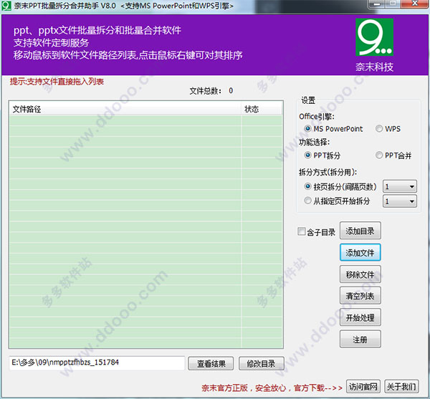Viewport: 430px width, 399px height.
Task: Open the 关于我们 about button
Action: tap(401, 387)
